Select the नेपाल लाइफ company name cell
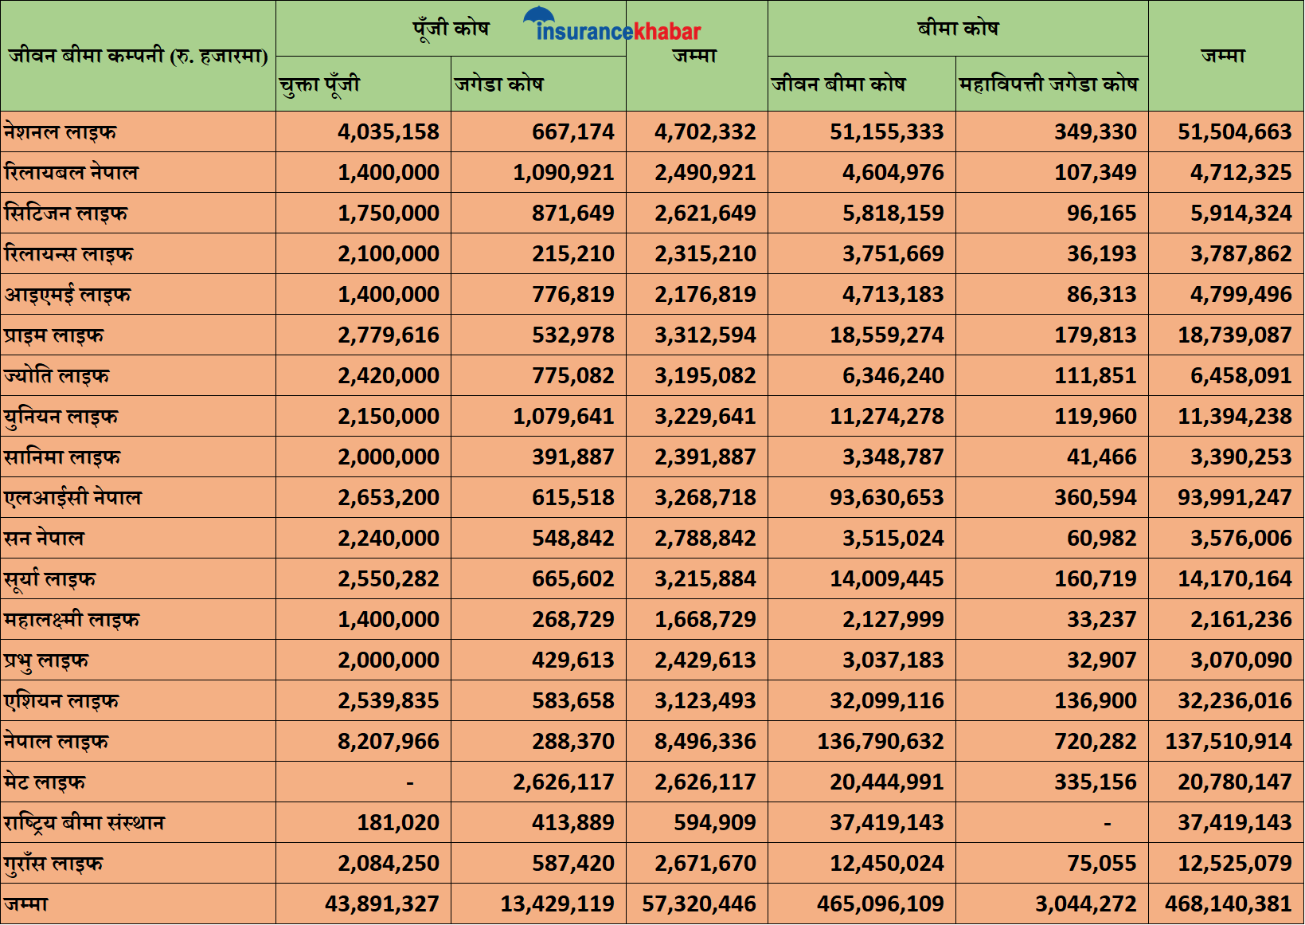This screenshot has width=1305, height=925. 57,741
